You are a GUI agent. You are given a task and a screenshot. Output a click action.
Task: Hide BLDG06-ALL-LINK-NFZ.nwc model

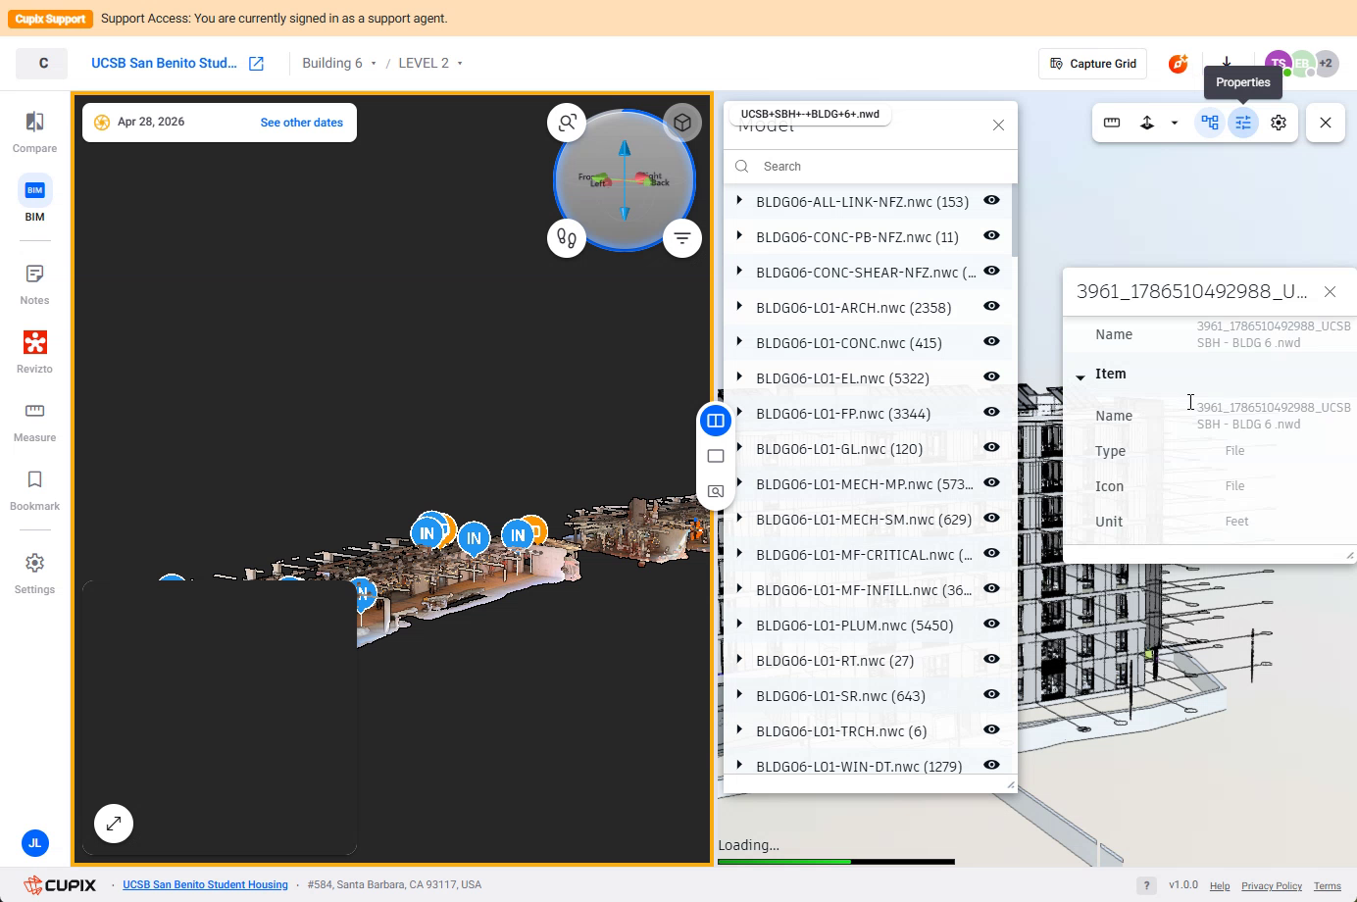[x=991, y=200]
